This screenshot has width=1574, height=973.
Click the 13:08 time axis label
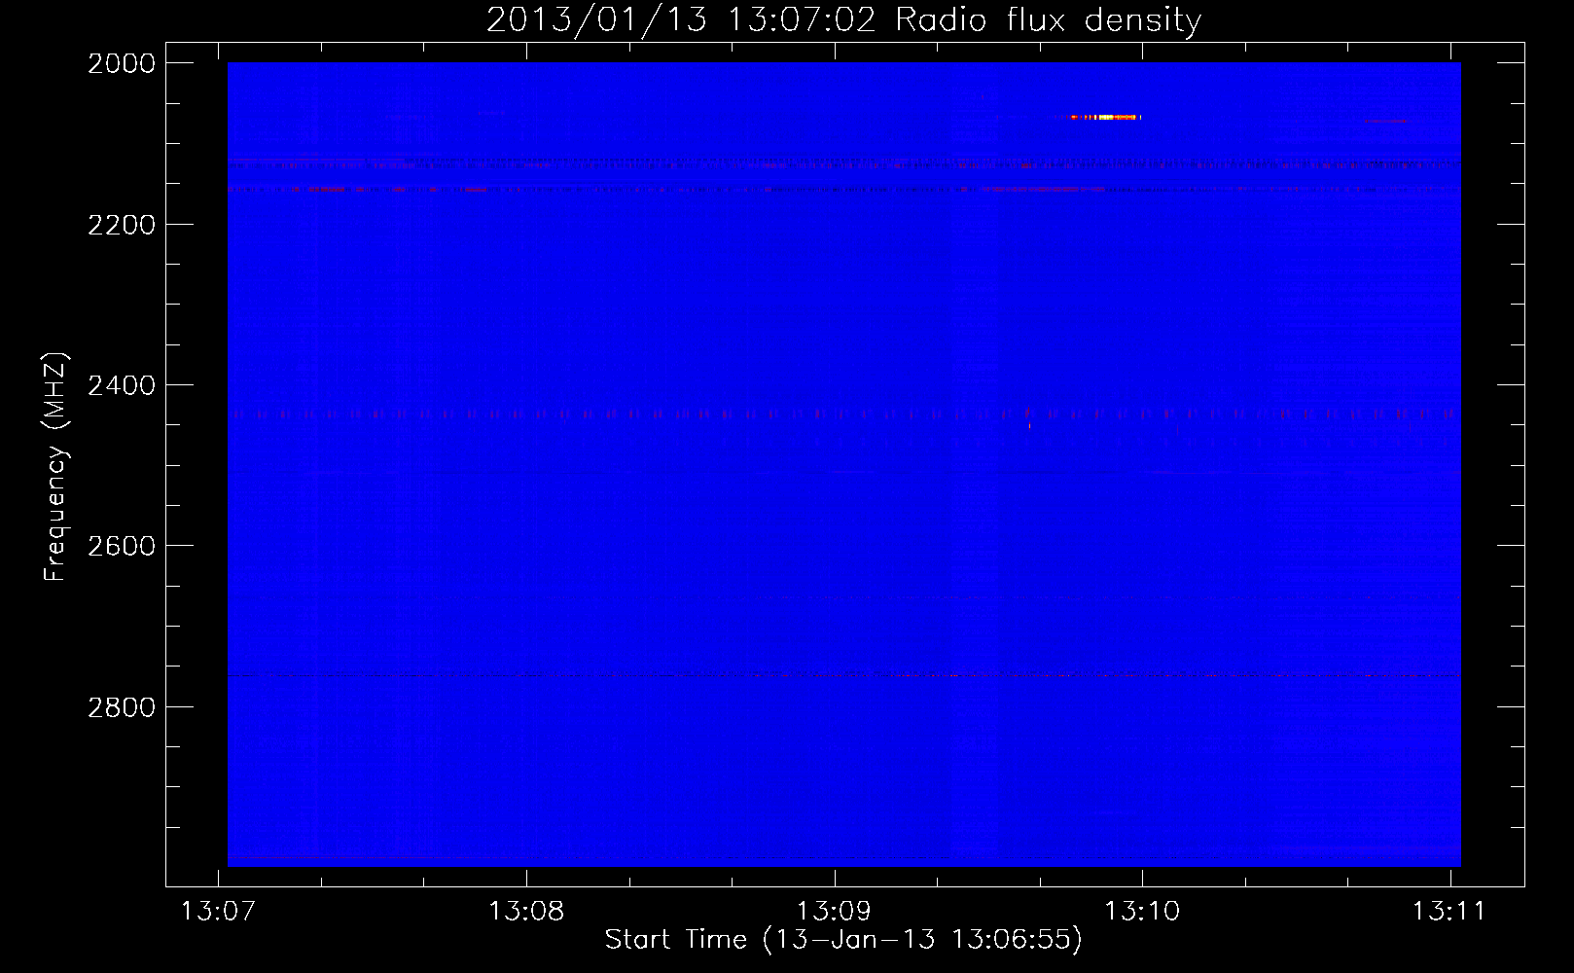[526, 911]
